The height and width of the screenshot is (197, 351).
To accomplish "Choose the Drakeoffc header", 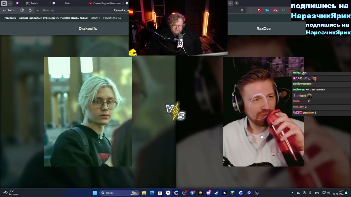I will (88, 28).
